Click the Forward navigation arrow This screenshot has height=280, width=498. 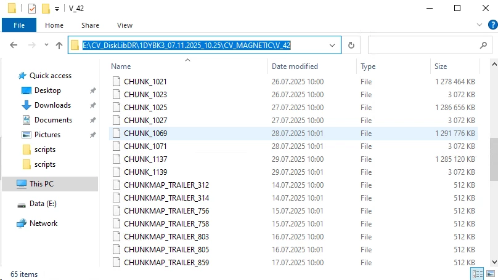click(x=32, y=45)
